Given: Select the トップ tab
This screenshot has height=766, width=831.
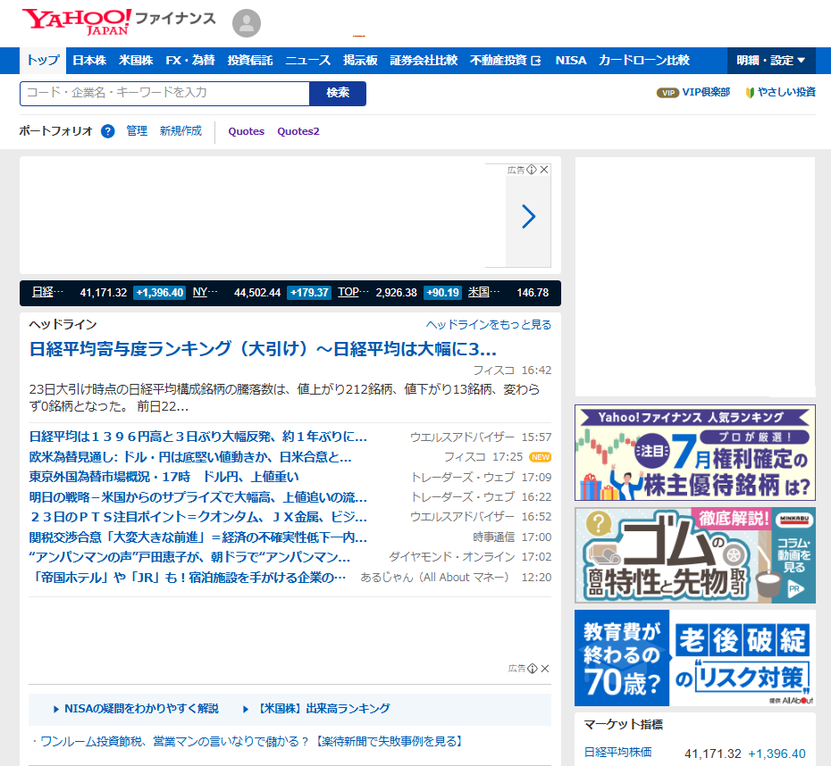Looking at the screenshot, I should click(x=43, y=61).
